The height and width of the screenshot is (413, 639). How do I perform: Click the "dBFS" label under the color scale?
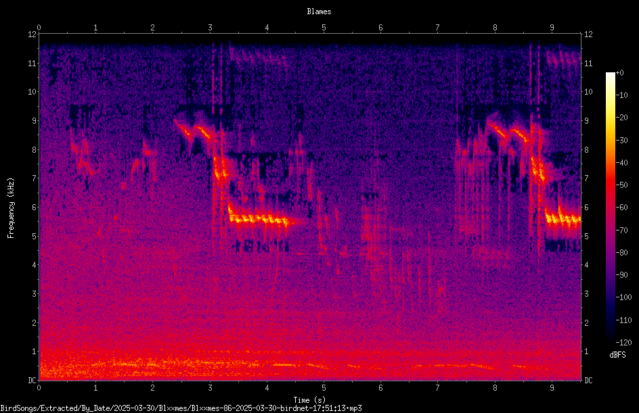pyautogui.click(x=617, y=355)
